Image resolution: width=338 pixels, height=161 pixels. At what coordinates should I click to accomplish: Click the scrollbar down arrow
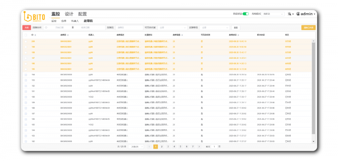tap(313, 142)
